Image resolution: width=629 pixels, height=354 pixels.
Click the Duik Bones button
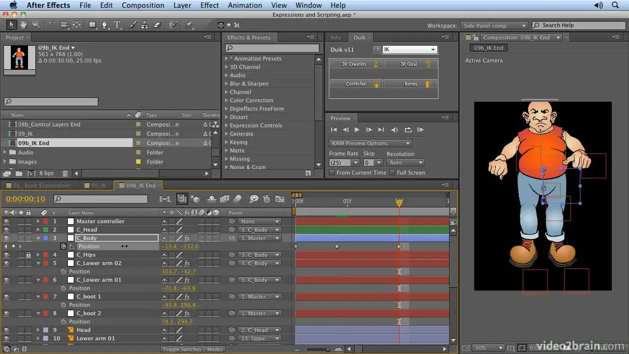(410, 84)
